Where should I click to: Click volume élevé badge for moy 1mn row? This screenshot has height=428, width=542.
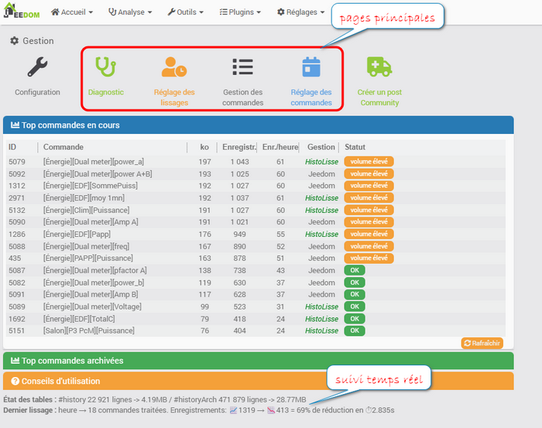click(x=369, y=198)
